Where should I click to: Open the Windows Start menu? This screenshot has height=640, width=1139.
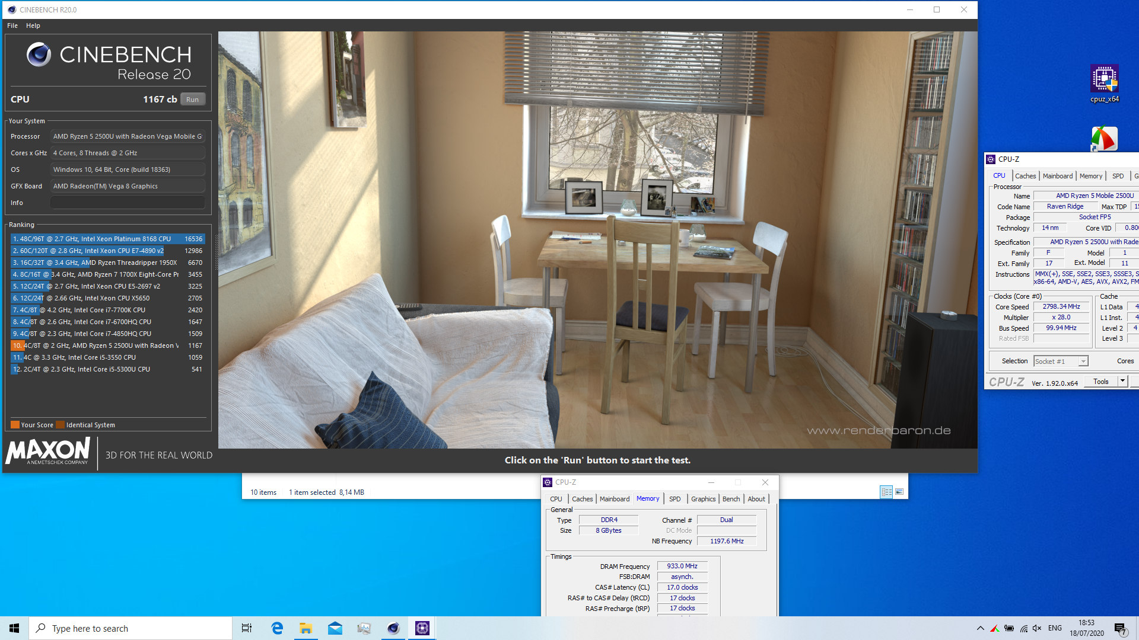[x=14, y=628]
